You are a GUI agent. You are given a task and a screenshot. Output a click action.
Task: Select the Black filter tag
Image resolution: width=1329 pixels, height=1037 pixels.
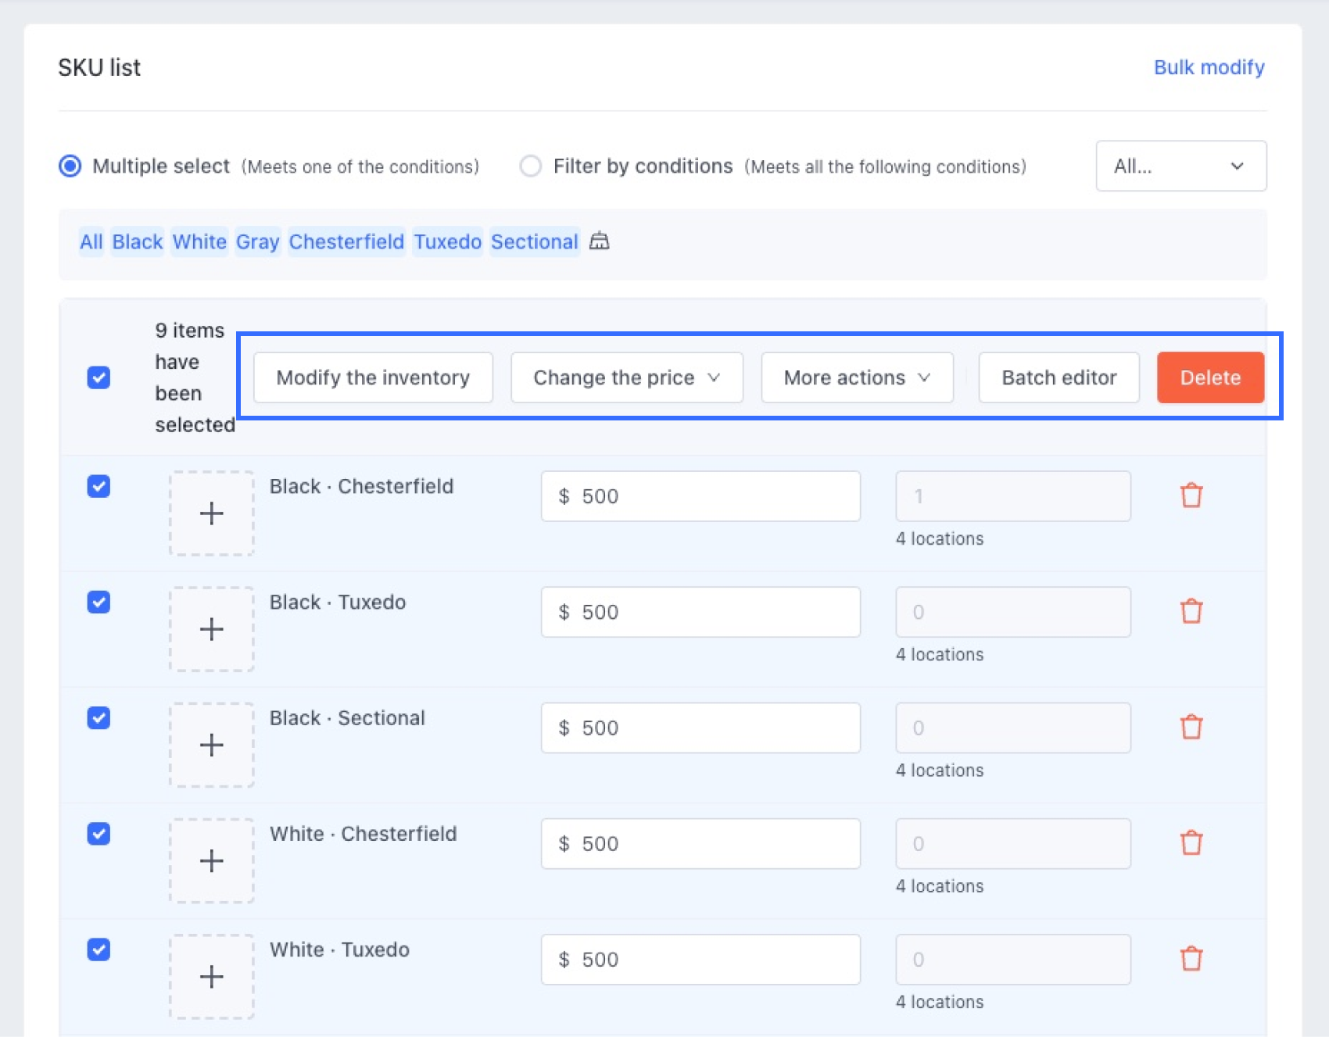coord(138,241)
